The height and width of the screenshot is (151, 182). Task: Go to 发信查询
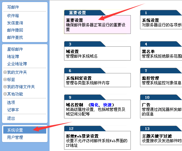click(x=15, y=23)
